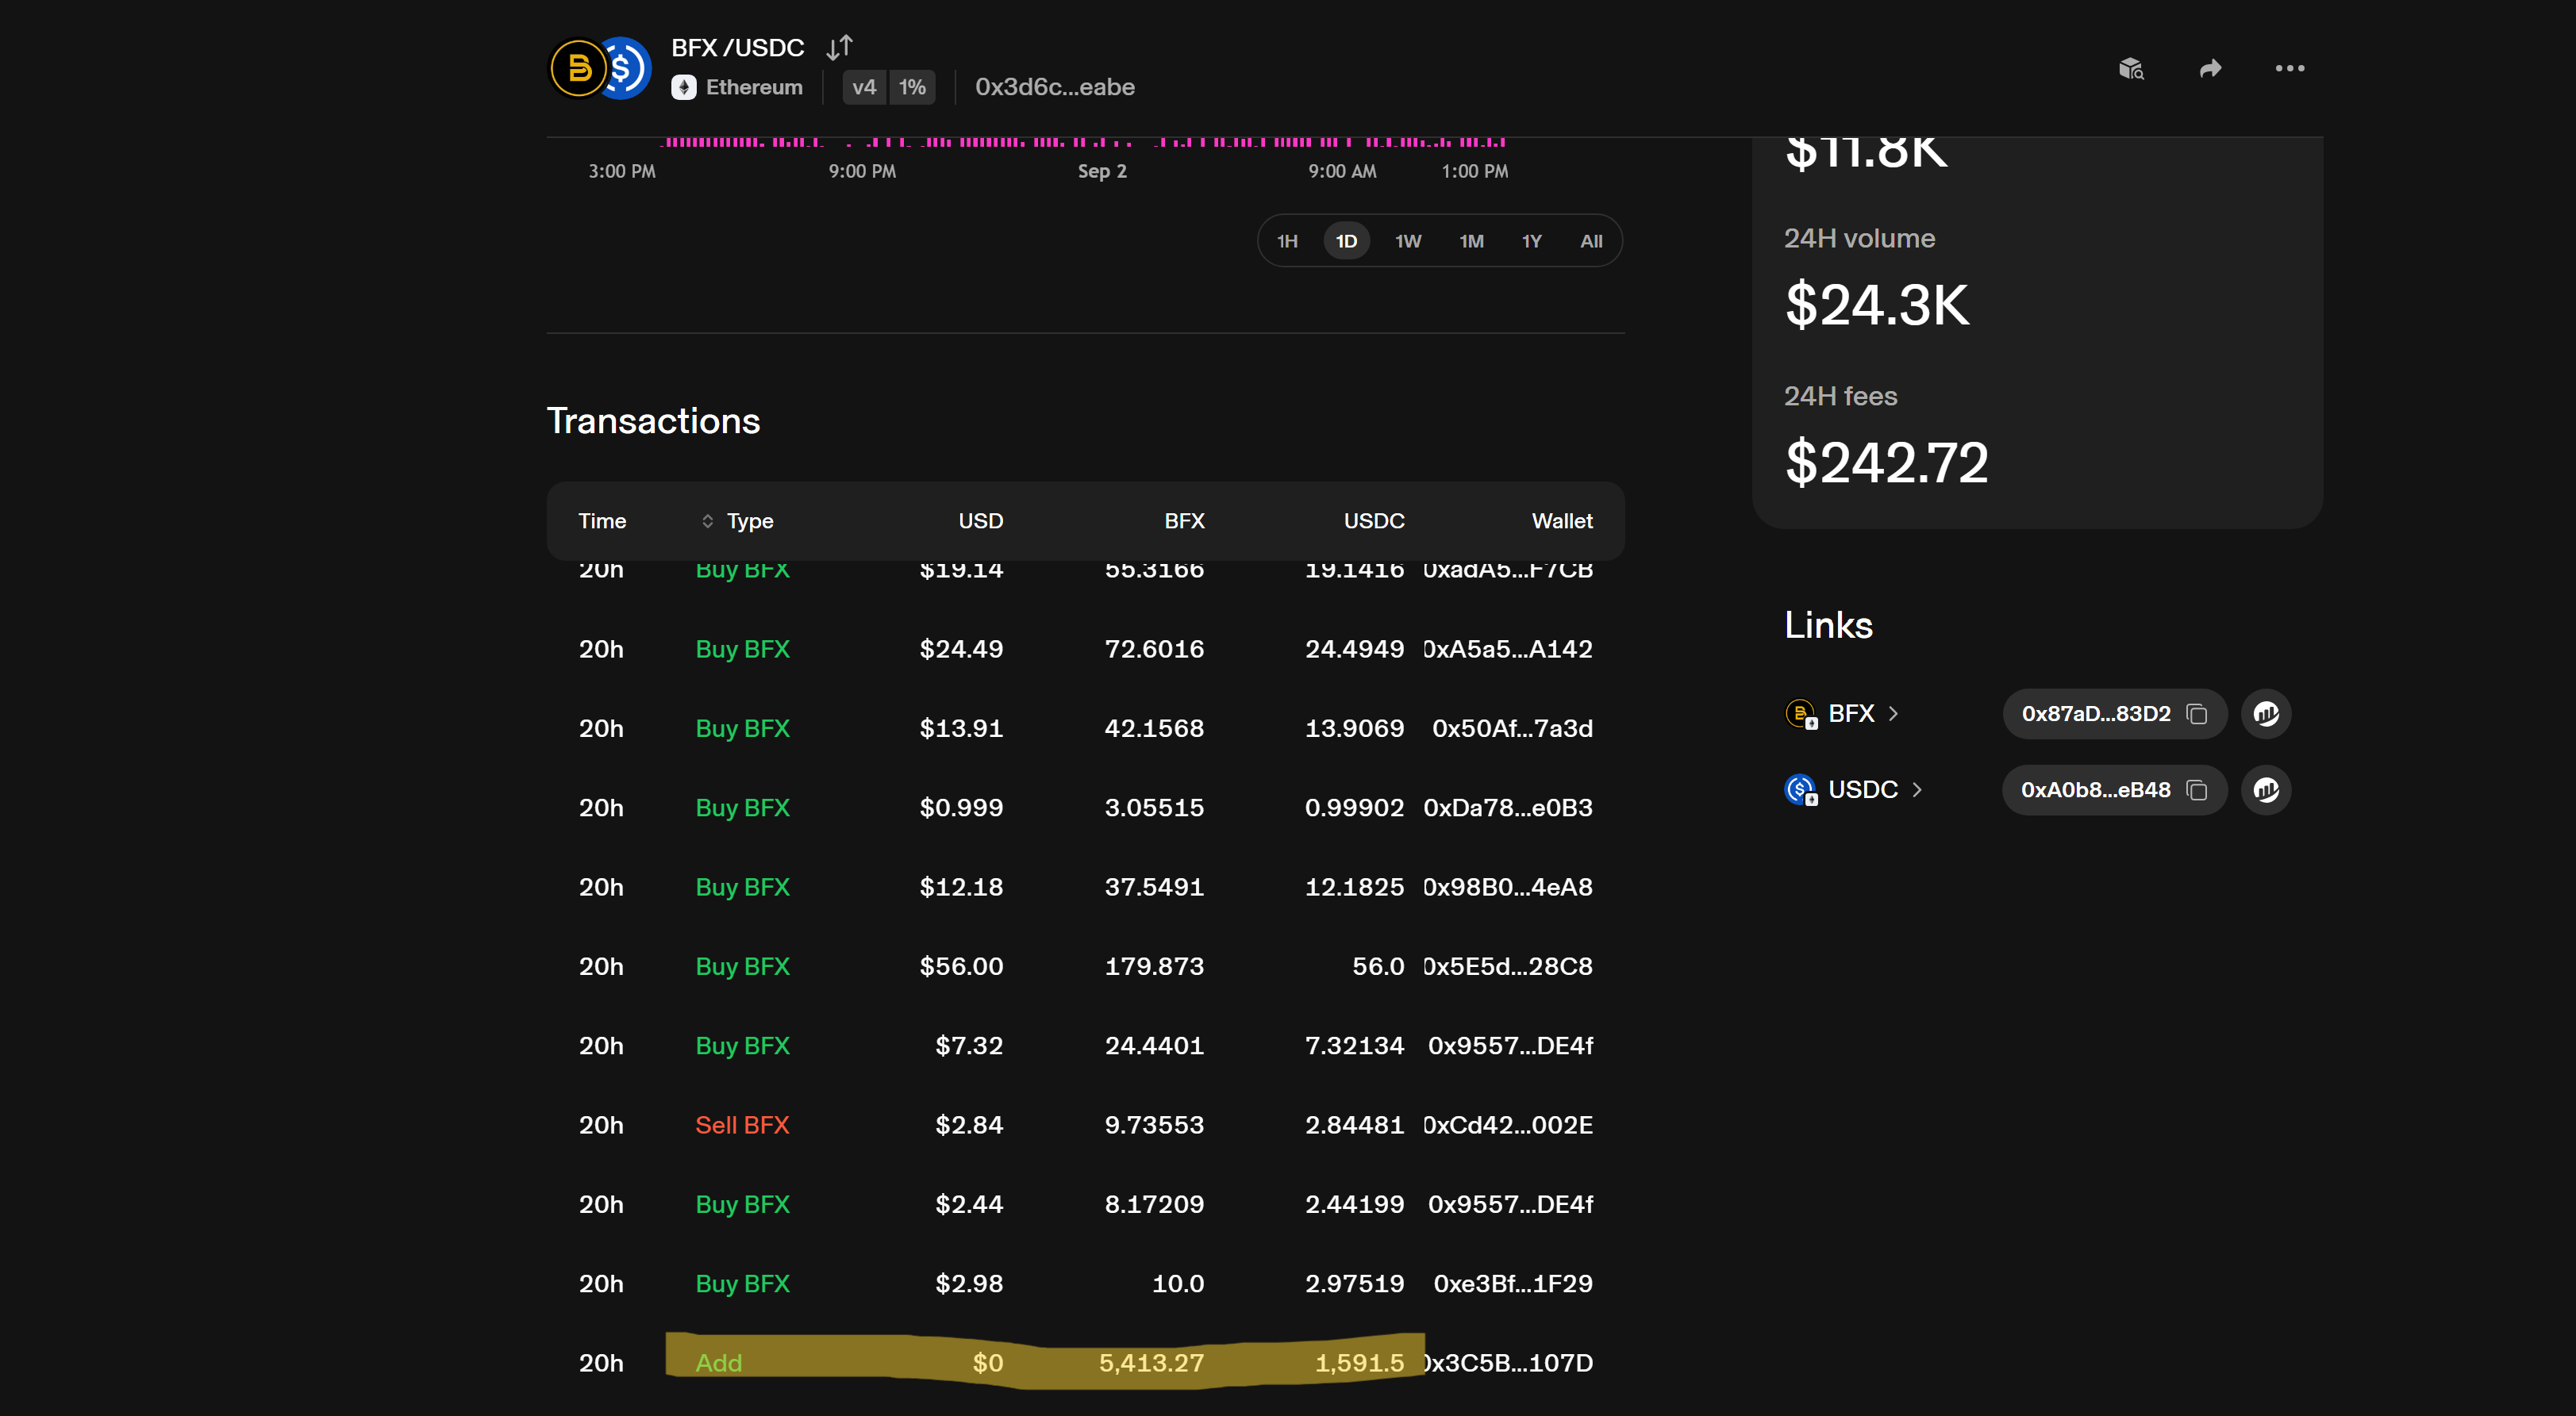Click the Wallet column header
The image size is (2576, 1416).
click(1562, 522)
